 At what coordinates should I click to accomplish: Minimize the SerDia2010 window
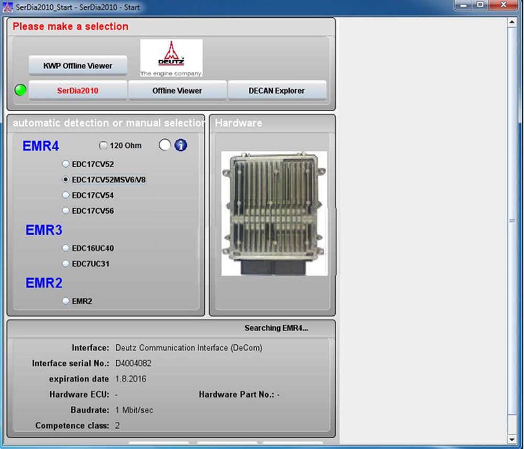464,5
